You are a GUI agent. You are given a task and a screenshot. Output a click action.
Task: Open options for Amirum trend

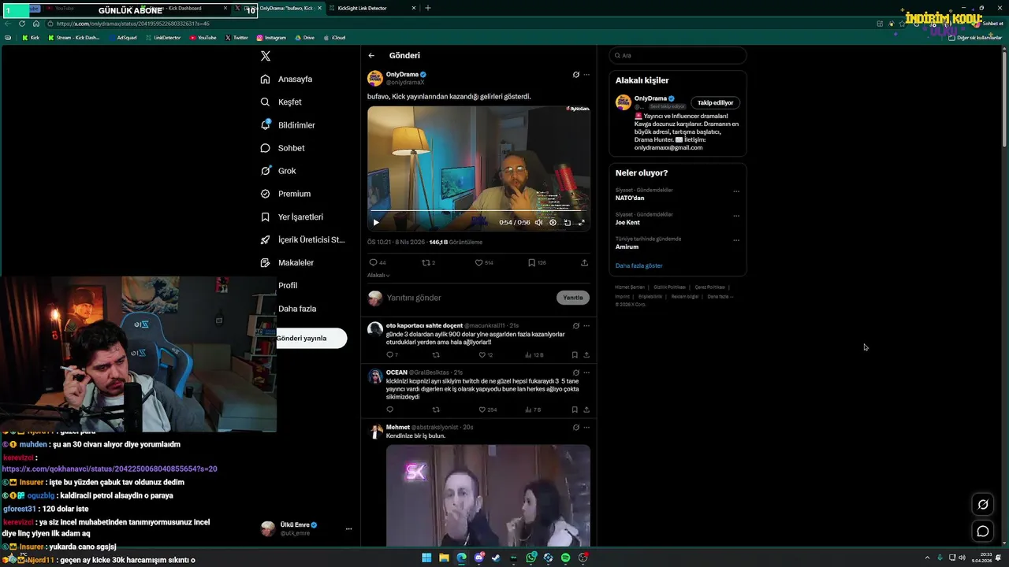pos(736,240)
